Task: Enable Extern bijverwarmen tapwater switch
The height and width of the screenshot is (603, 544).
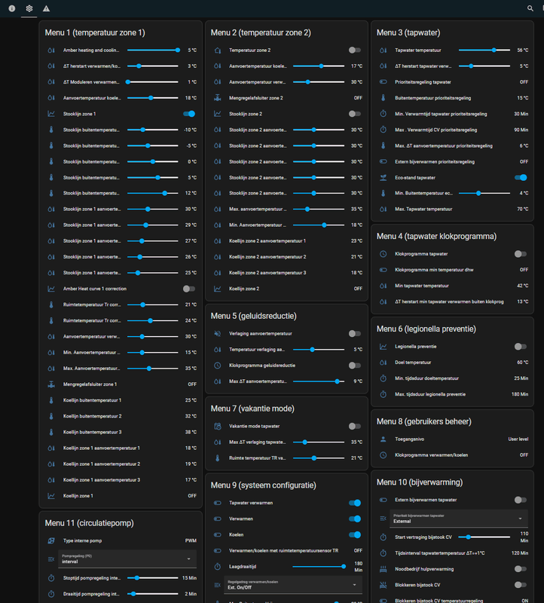Action: tap(521, 500)
